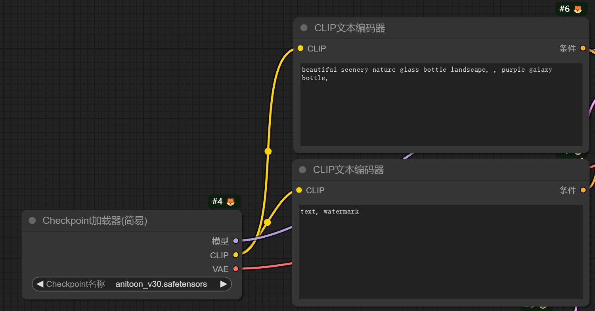Click the Checkpoint加载器(简易) title text
This screenshot has width=595, height=311.
click(x=95, y=221)
